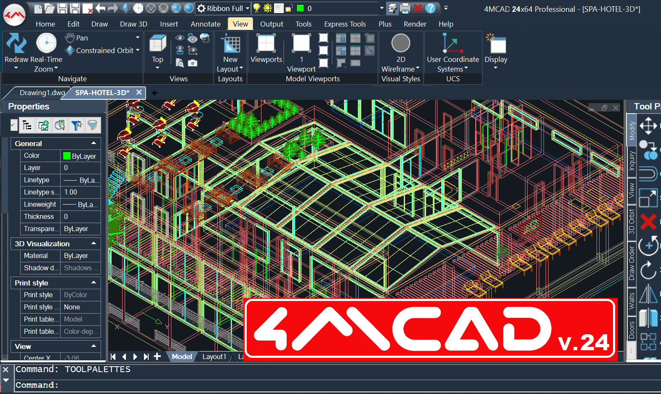Toggle the layer freeze sun icon
This screenshot has width=661, height=394.
coord(267,8)
